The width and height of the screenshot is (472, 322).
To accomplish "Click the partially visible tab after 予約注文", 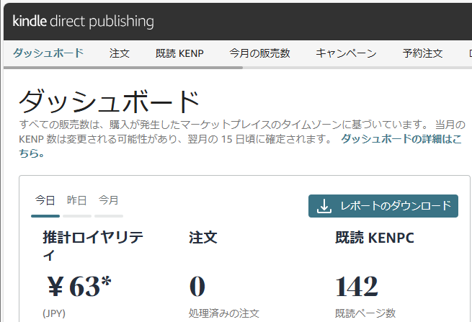I will click(x=470, y=53).
